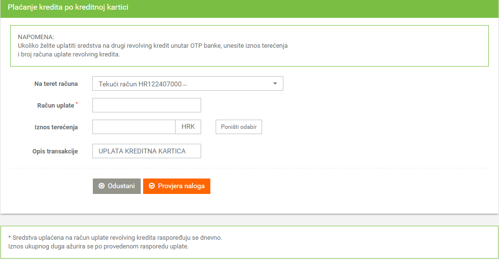
Task: Click the note line starting Ukoliko želite uplatiti
Action: click(x=153, y=46)
